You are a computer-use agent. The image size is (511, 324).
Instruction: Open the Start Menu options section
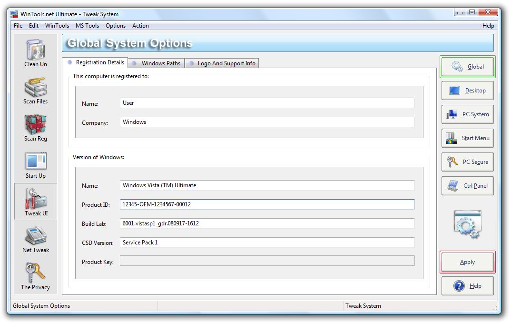[468, 138]
